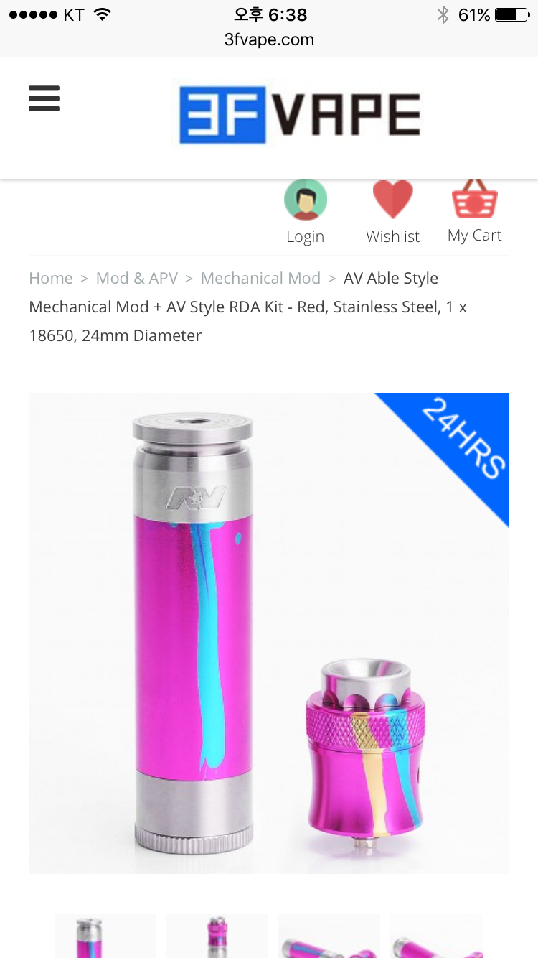Tap the 3fvape.com address bar
This screenshot has height=958, width=538.
click(x=269, y=39)
